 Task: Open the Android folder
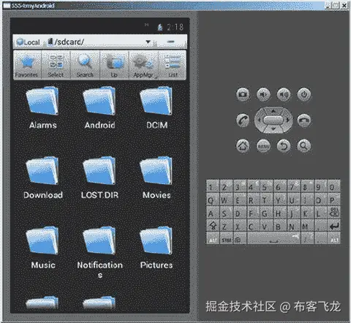coord(99,107)
